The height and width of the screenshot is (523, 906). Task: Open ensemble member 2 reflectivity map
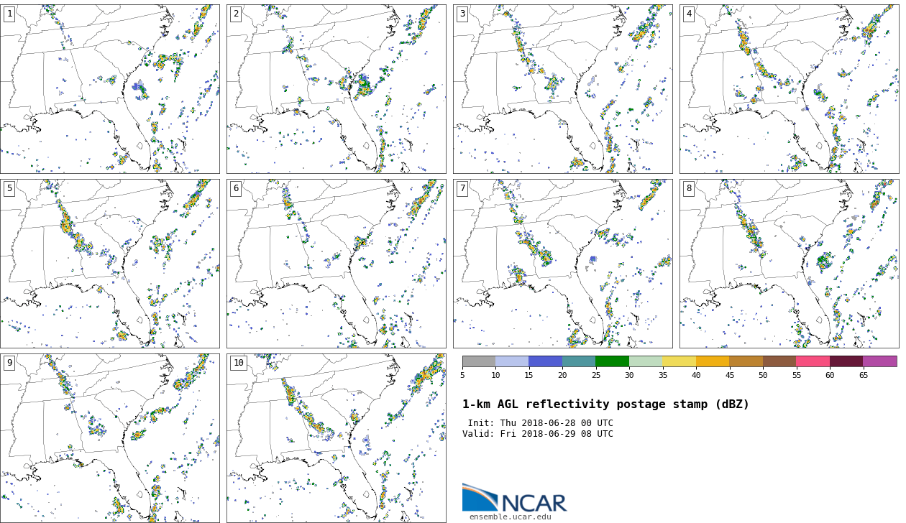pos(337,89)
